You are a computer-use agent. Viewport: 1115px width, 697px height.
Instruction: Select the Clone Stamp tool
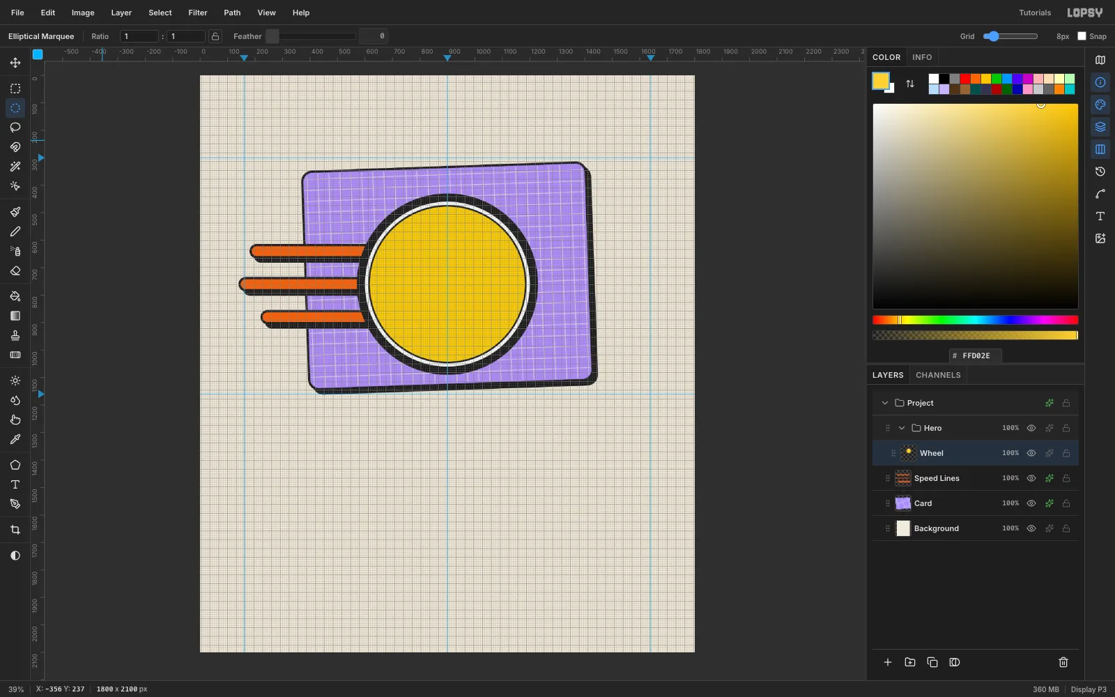coord(15,335)
